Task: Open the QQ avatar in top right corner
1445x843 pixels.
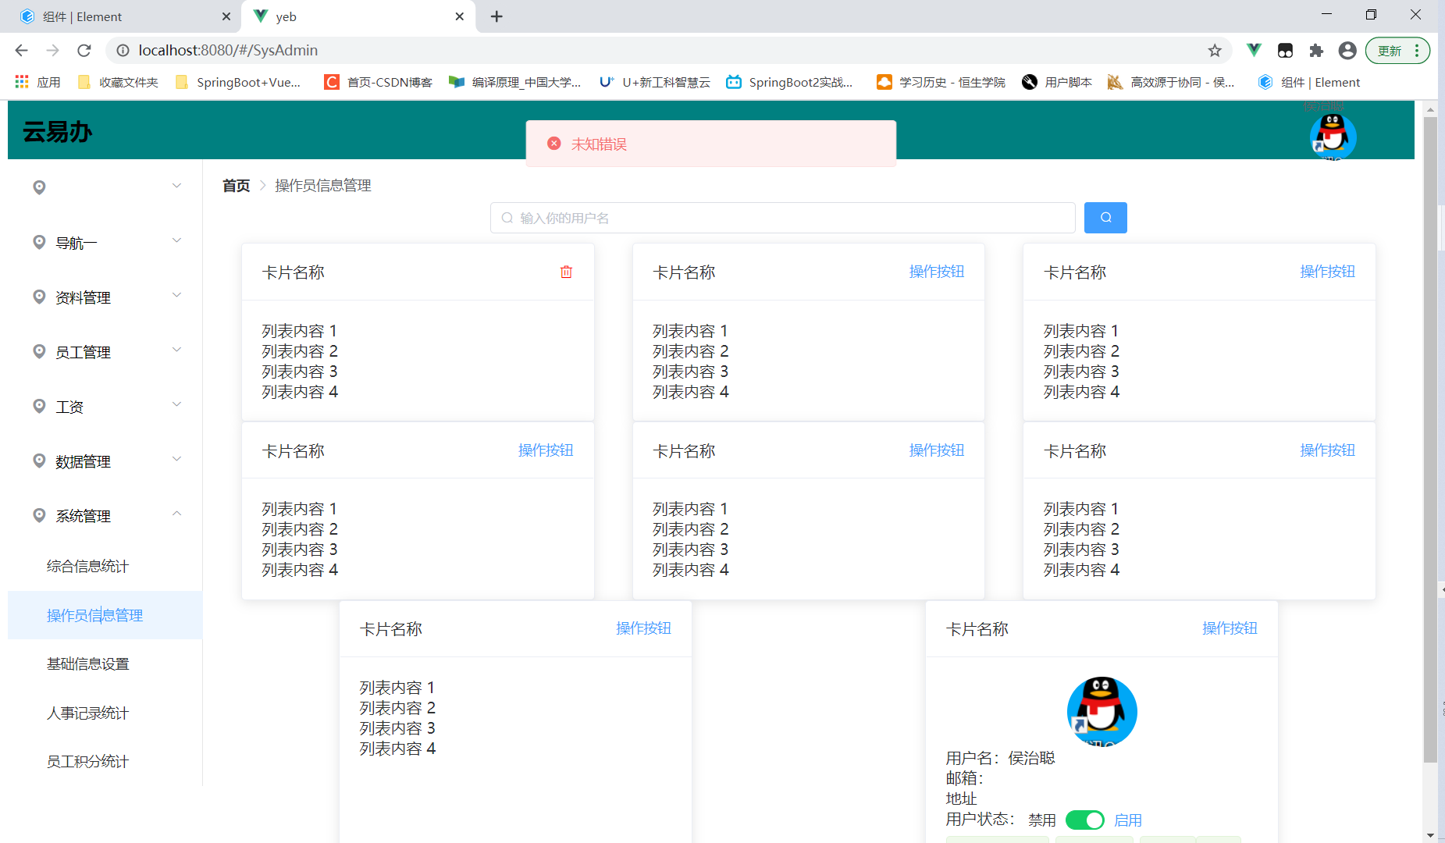Action: [x=1333, y=136]
